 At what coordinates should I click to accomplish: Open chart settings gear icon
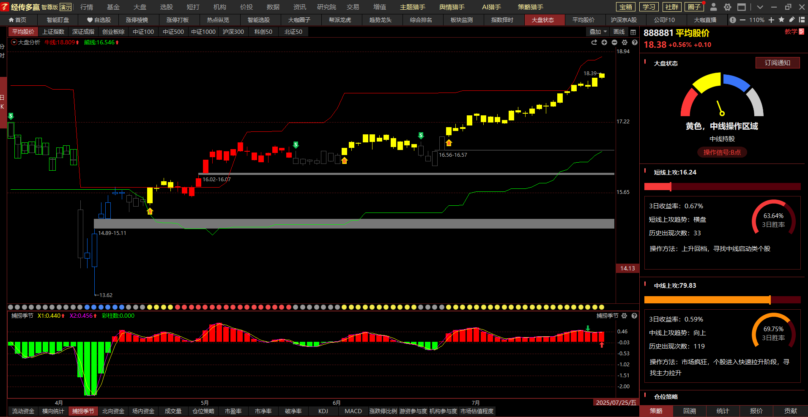coord(624,42)
